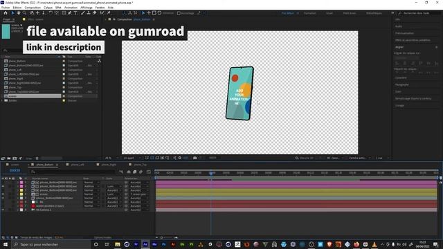Open After Effects in Windows taskbar
The height and width of the screenshot is (249, 443).
pyautogui.click(x=145, y=244)
